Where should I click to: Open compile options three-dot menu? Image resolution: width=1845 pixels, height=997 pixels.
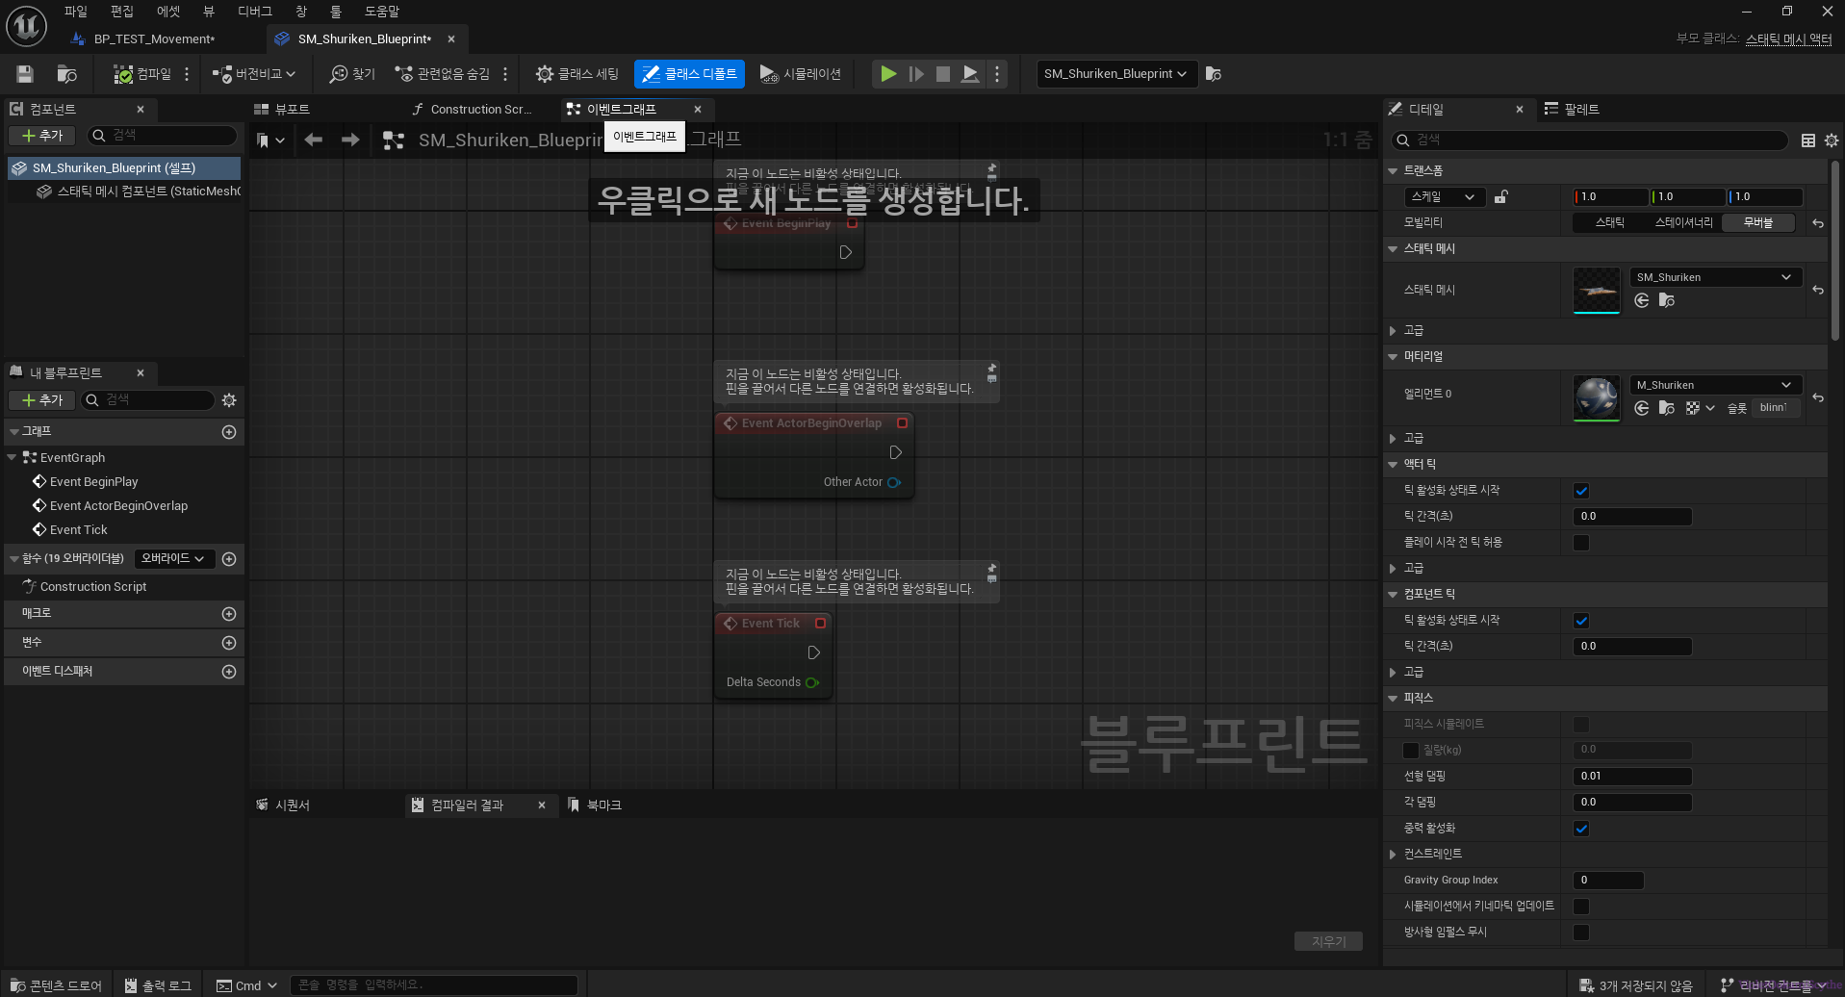click(x=187, y=74)
